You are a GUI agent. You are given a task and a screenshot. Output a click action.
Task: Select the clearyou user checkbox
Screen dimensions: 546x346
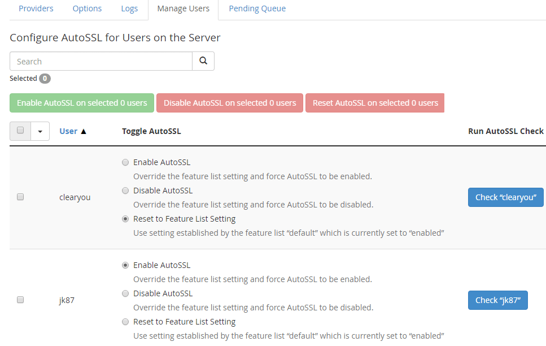[x=20, y=197]
